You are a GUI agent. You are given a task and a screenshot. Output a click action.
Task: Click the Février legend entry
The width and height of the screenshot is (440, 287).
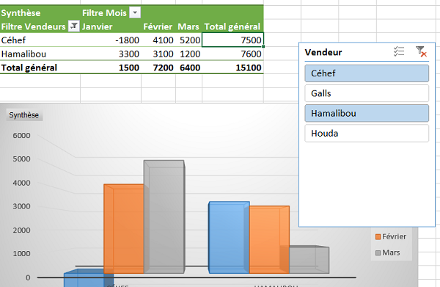point(391,237)
